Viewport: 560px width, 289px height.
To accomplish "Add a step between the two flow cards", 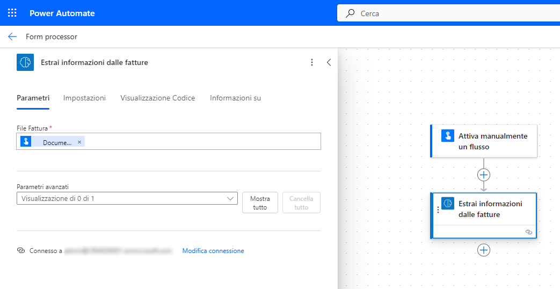I will [x=484, y=175].
